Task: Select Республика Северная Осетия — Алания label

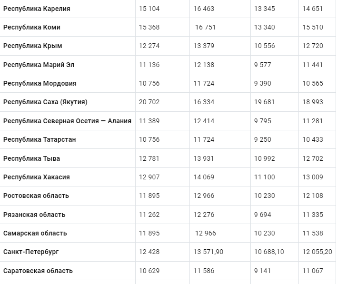Action: (67, 121)
